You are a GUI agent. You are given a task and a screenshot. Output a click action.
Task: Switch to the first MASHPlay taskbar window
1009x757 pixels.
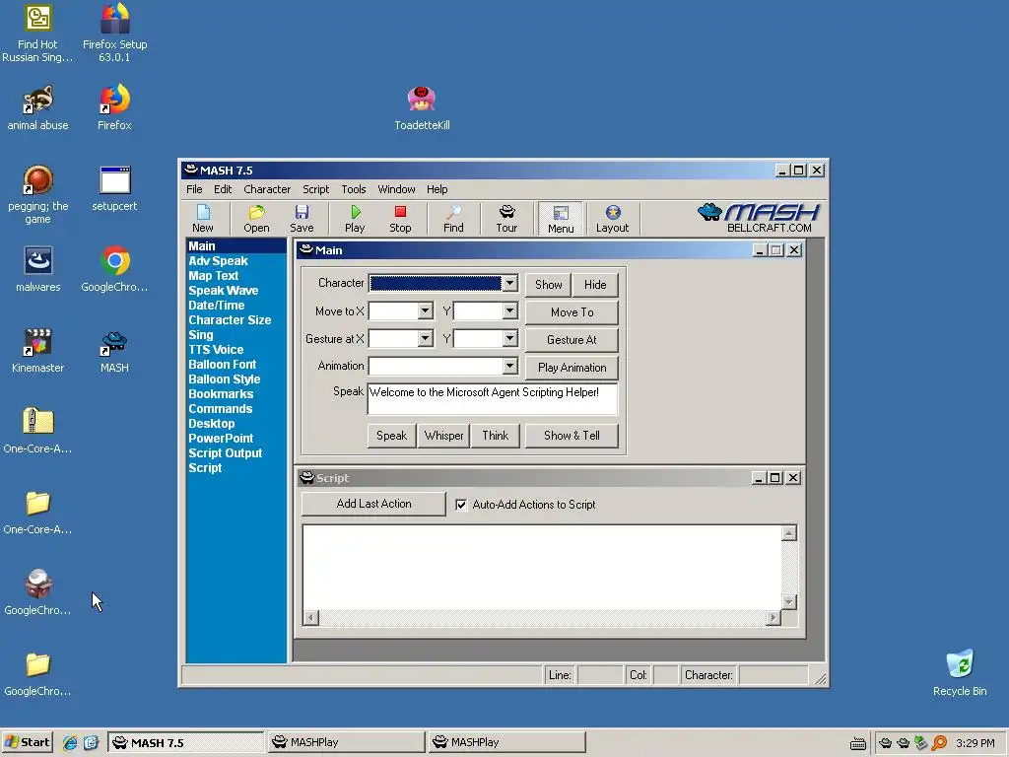(346, 742)
